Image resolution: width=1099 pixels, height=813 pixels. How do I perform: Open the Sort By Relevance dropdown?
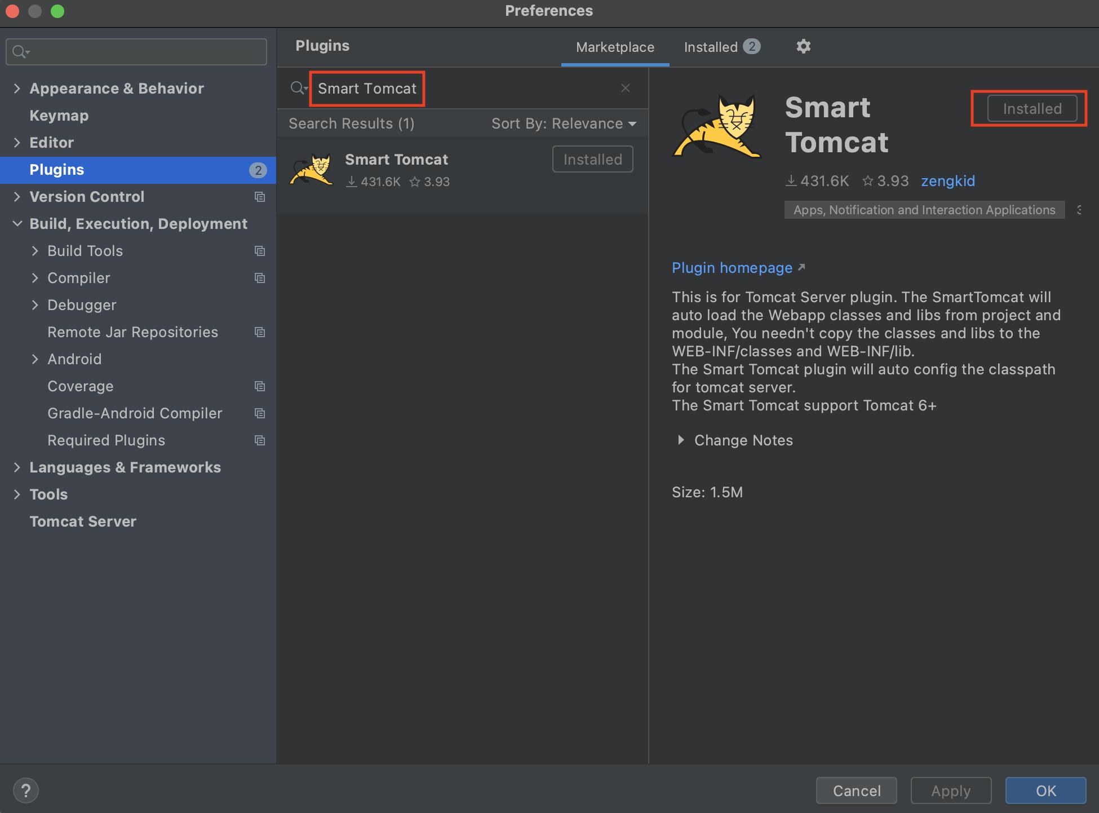(x=564, y=123)
